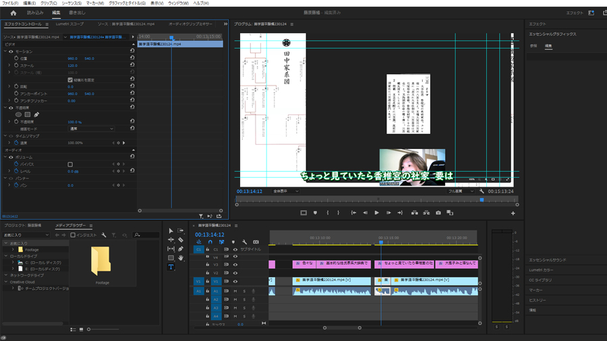Mute audio track A1
The height and width of the screenshot is (341, 607).
coord(235,291)
